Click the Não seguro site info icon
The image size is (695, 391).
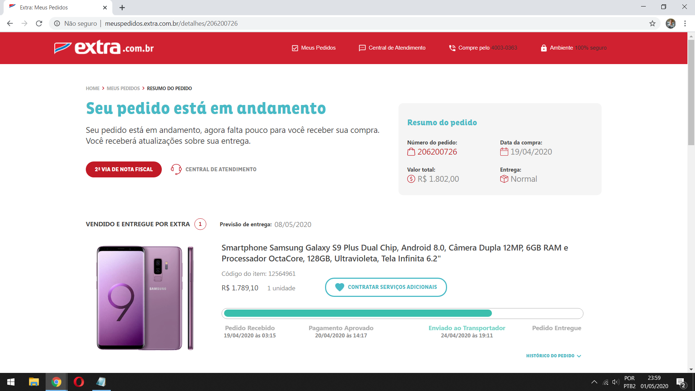point(57,24)
